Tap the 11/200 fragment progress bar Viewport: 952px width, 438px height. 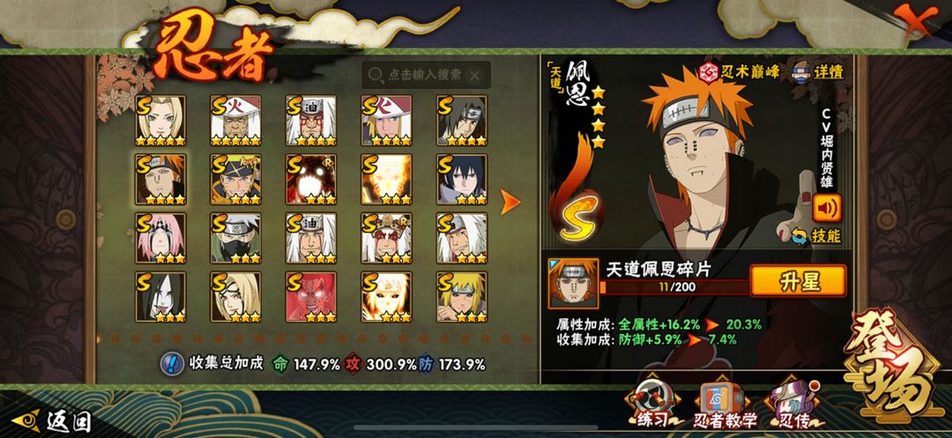click(674, 286)
